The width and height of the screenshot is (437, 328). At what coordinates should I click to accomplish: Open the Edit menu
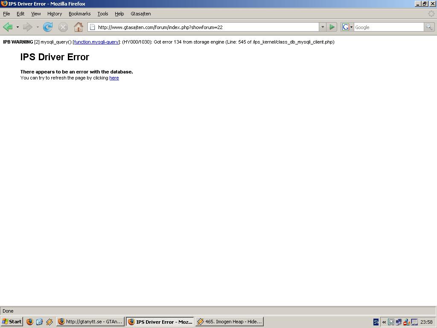20,14
